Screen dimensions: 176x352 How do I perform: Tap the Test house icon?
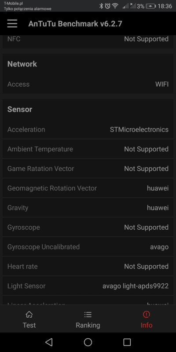(29, 315)
